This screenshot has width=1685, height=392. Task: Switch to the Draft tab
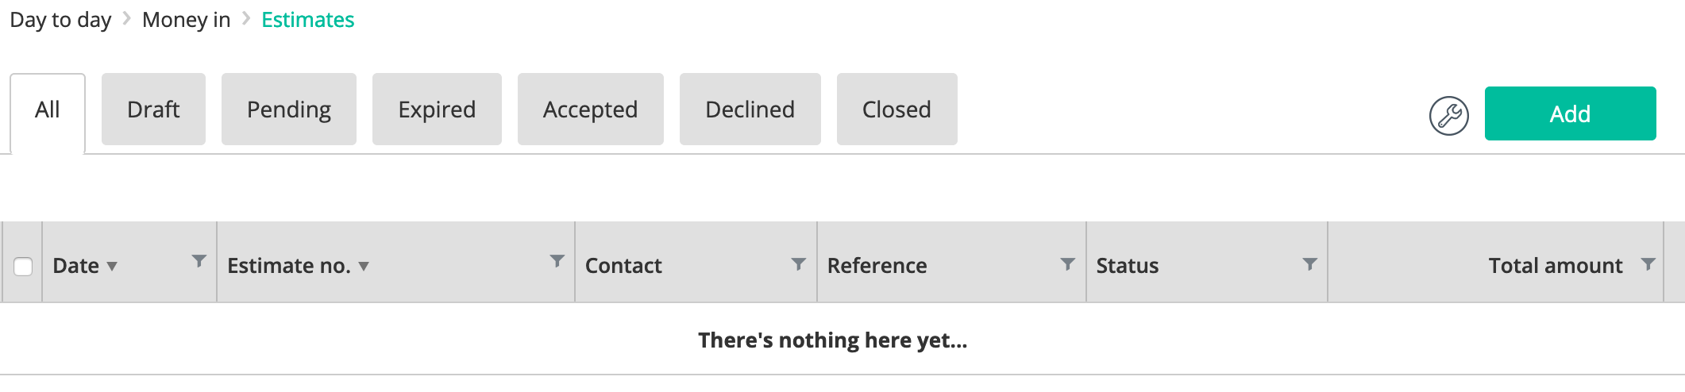(153, 109)
